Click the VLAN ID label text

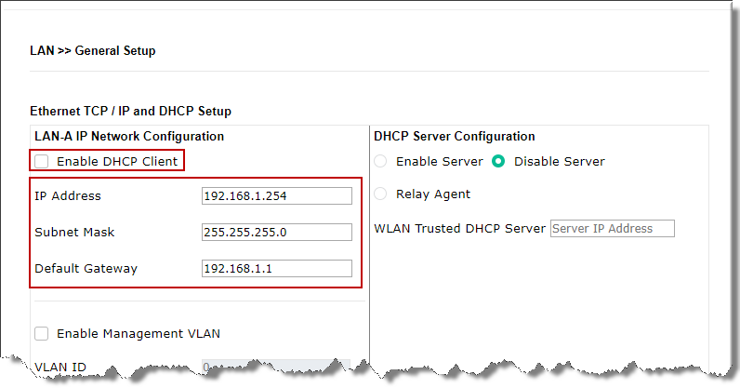(x=60, y=367)
